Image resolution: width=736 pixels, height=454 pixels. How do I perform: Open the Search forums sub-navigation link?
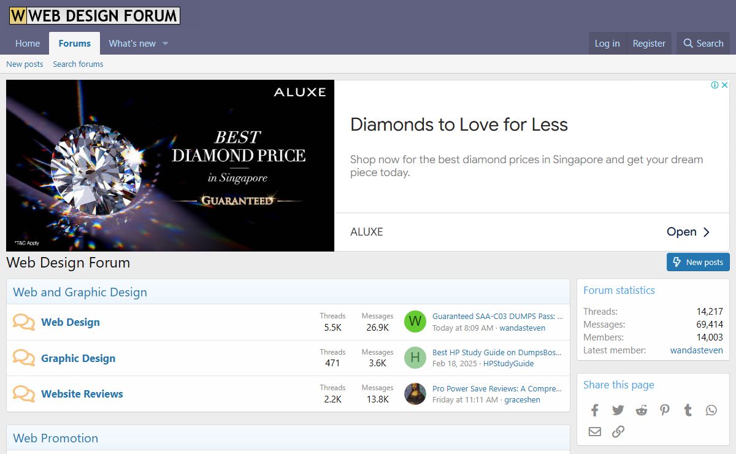tap(78, 64)
